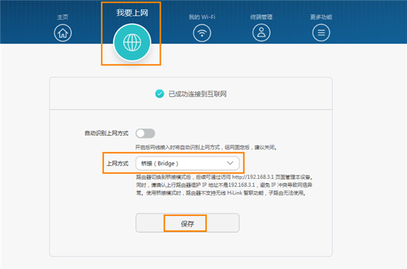Image resolution: width=407 pixels, height=269 pixels.
Task: Click the http://192.168.3.1 address text
Action: 253,177
